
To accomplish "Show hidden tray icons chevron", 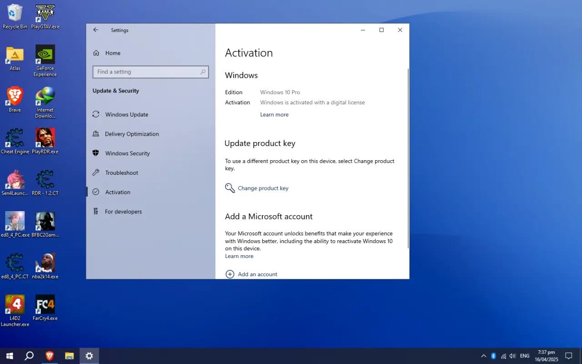I will point(483,356).
